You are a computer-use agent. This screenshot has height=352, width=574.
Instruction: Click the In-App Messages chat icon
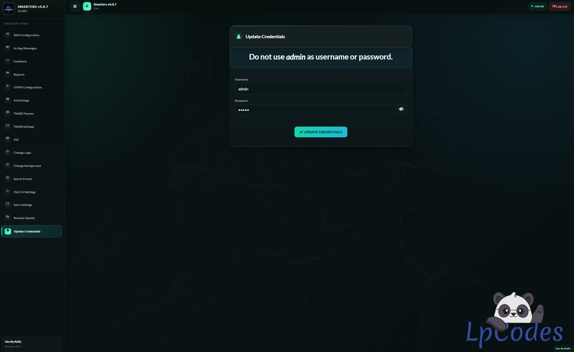(x=8, y=47)
